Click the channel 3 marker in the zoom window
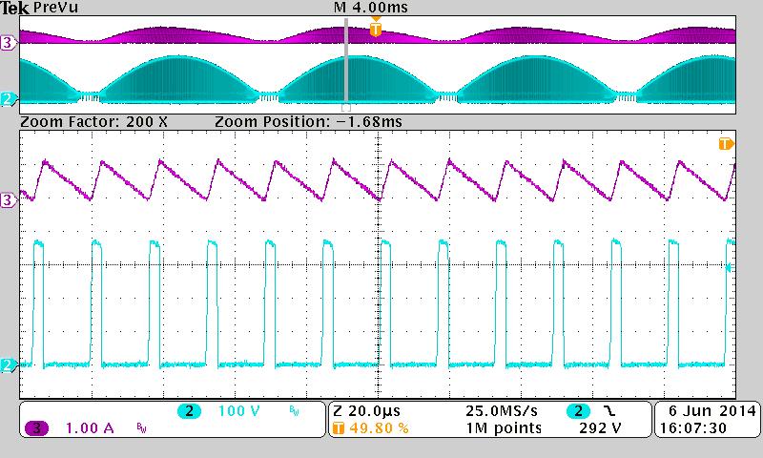Screen dimensions: 763x458 coord(8,200)
